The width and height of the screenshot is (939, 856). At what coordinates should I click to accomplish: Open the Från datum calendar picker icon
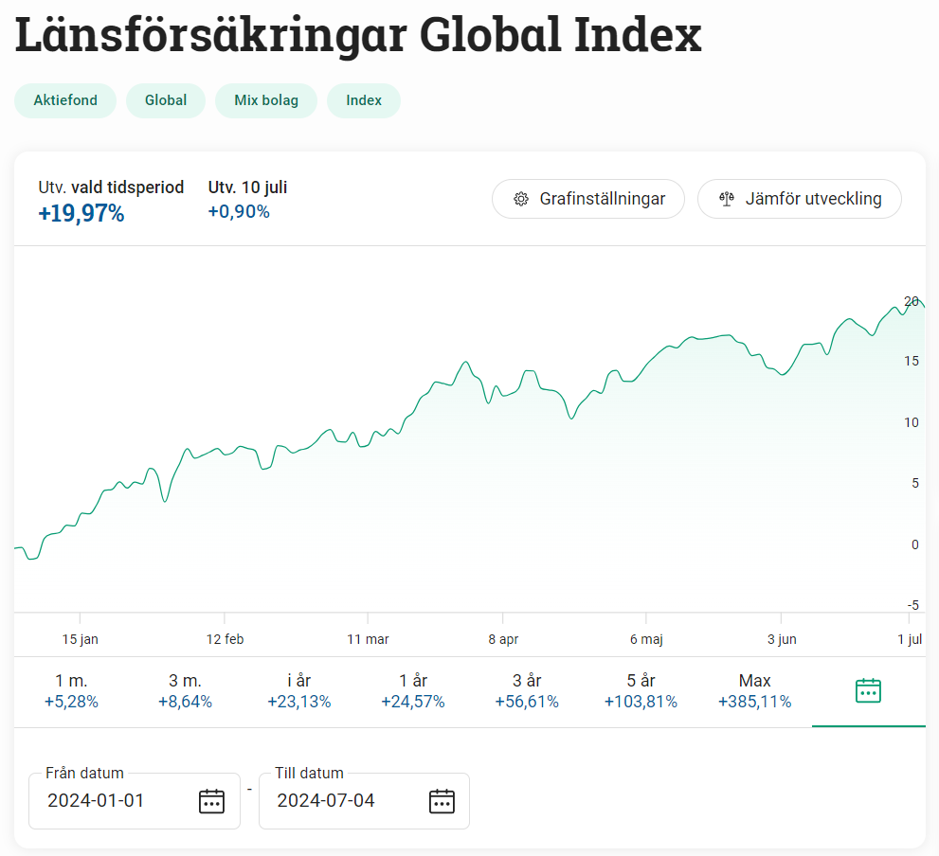(211, 801)
